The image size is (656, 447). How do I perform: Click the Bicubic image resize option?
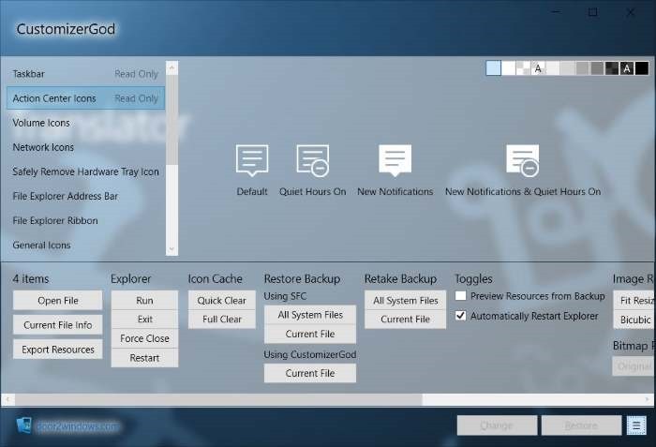pyautogui.click(x=634, y=320)
